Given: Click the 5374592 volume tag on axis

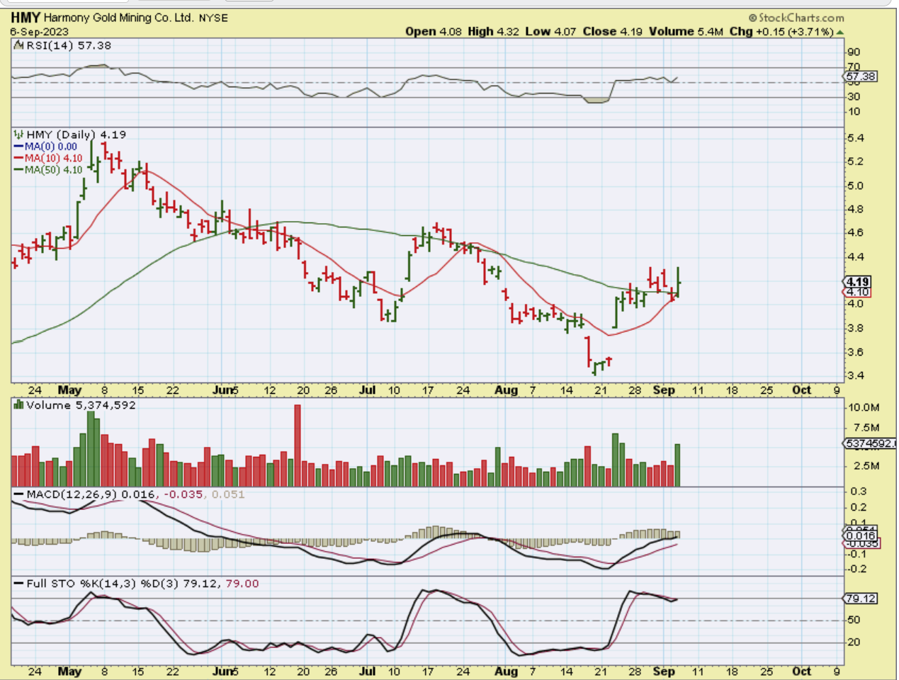Looking at the screenshot, I should pyautogui.click(x=871, y=443).
